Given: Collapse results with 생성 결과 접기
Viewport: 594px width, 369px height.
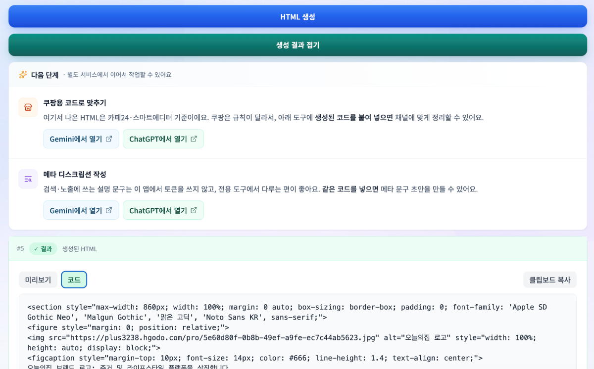Looking at the screenshot, I should (297, 45).
